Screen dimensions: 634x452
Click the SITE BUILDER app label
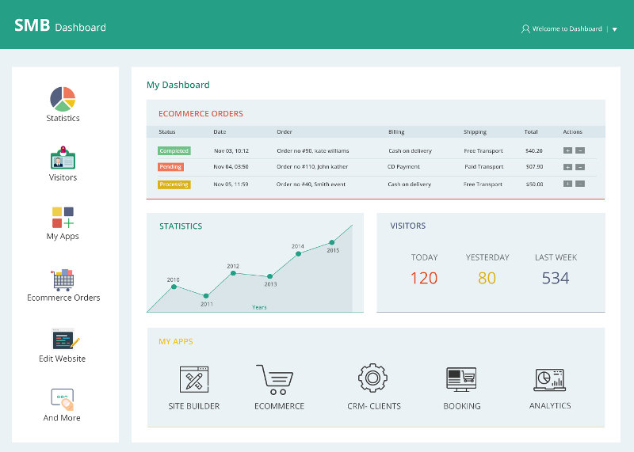pyautogui.click(x=194, y=406)
